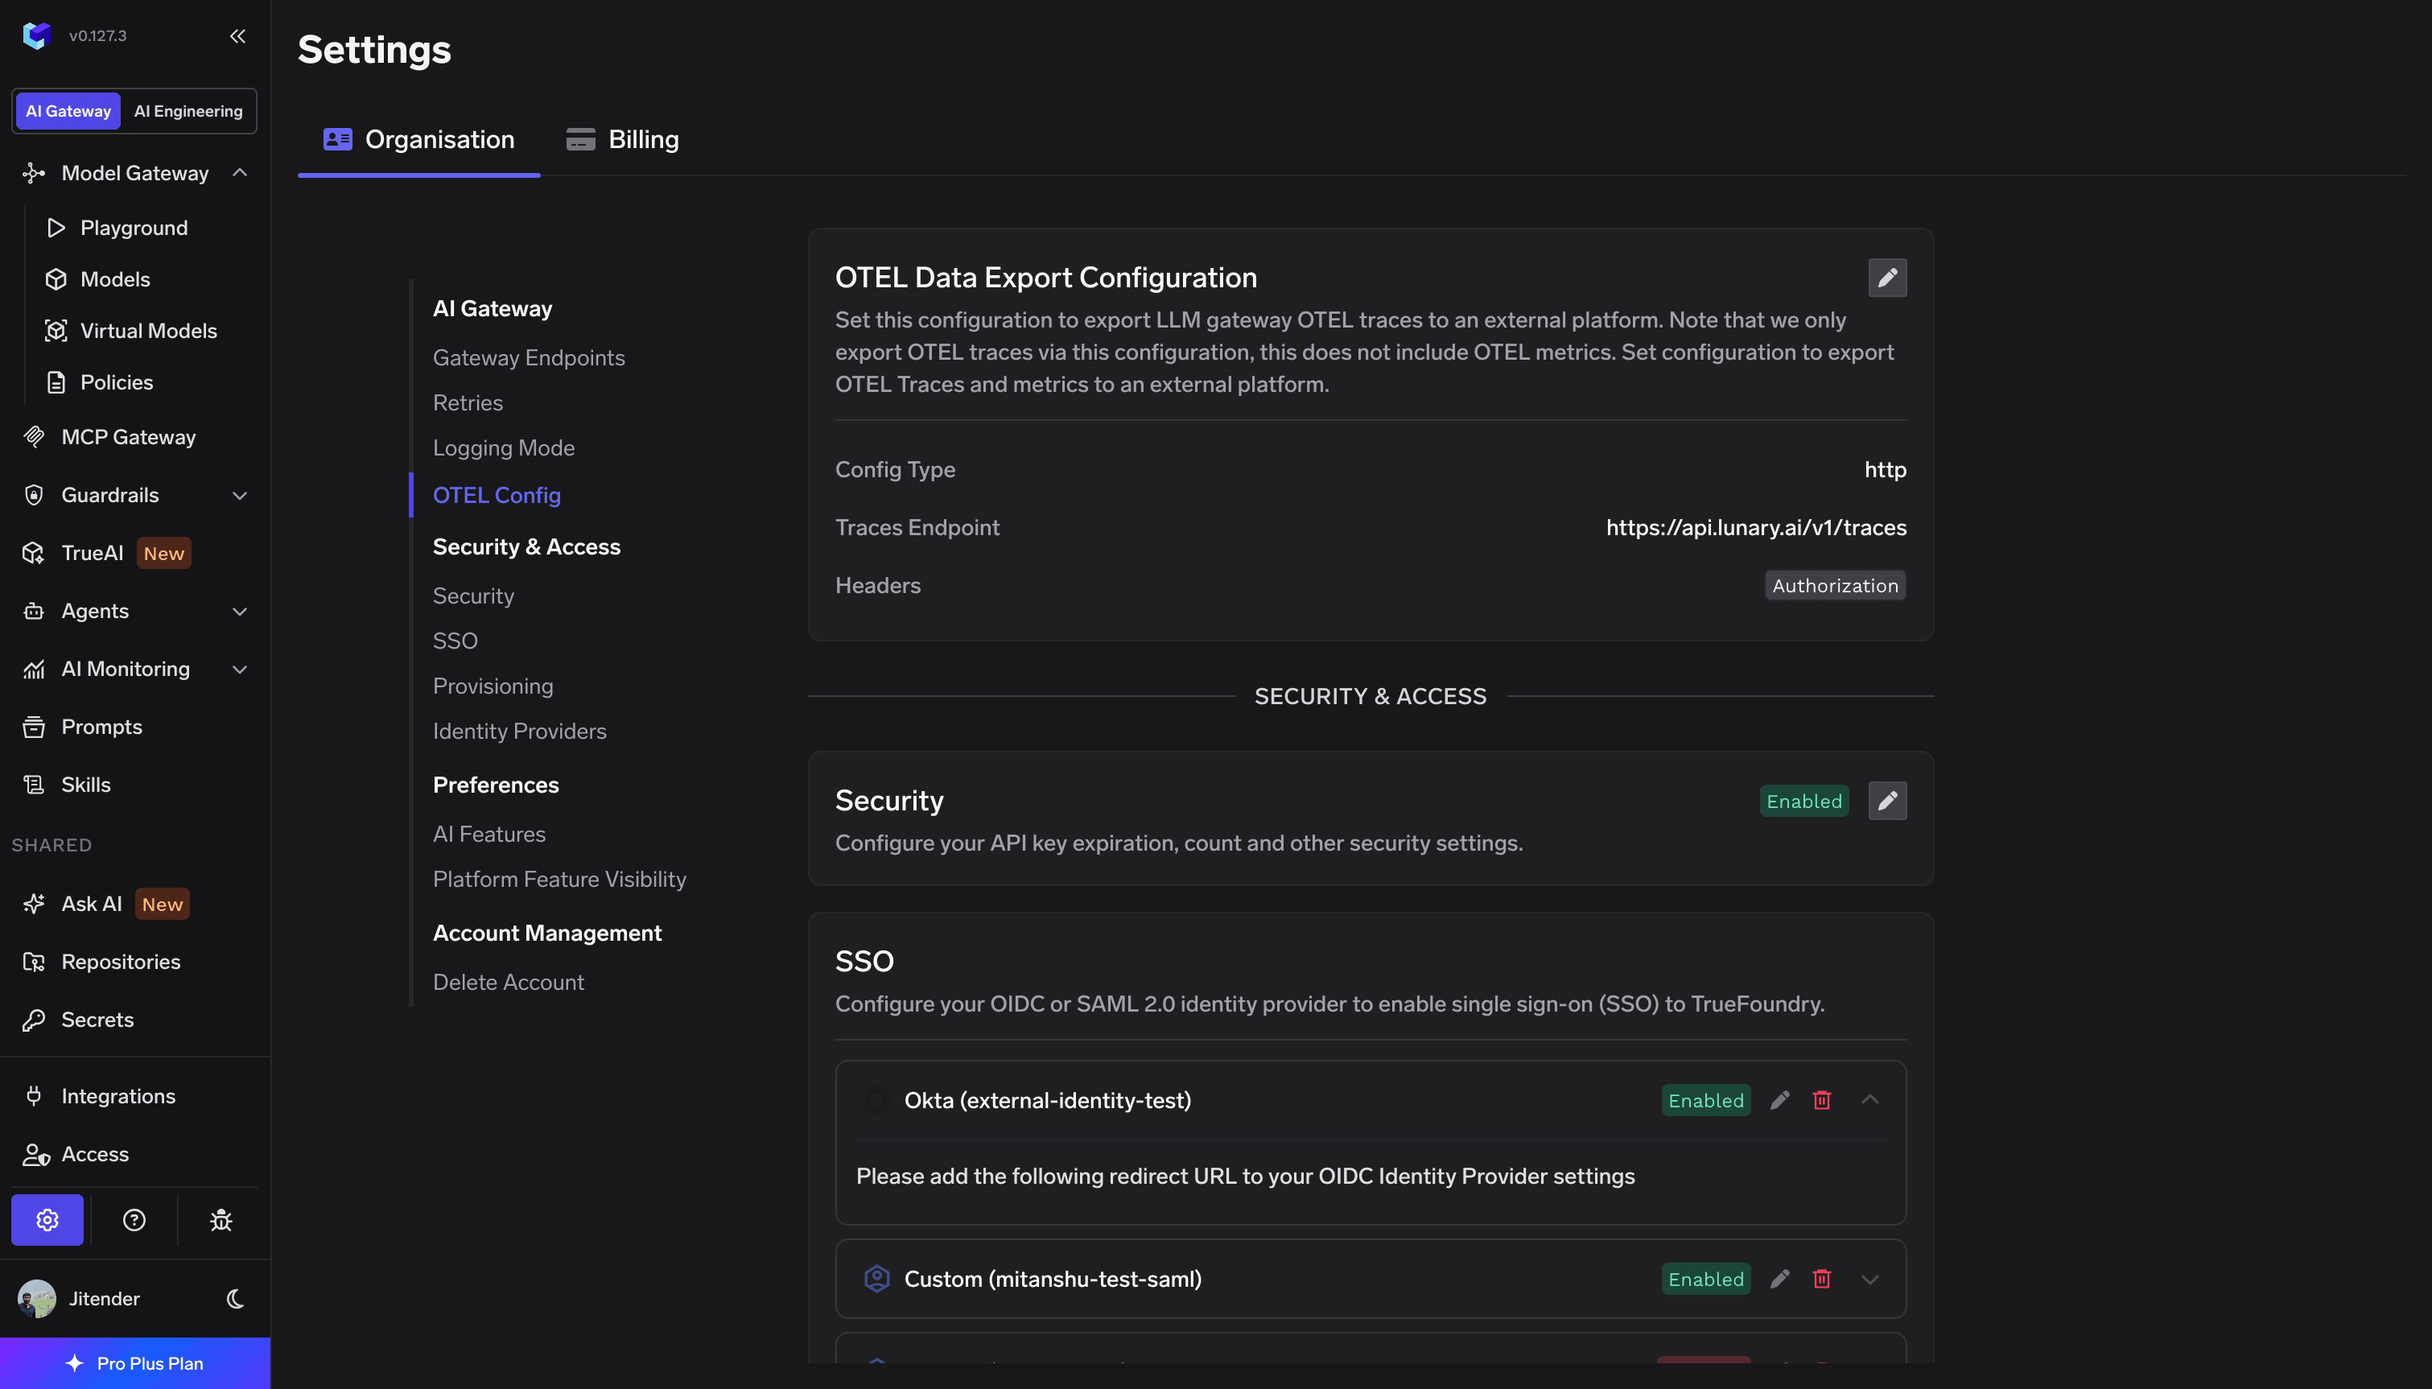Select the Billing tab
This screenshot has height=1389, width=2432.
[x=623, y=140]
